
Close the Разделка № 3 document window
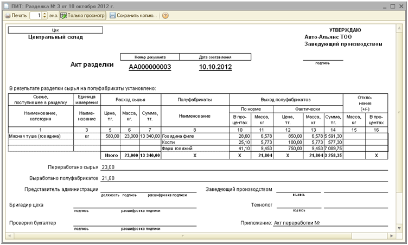point(401,5)
